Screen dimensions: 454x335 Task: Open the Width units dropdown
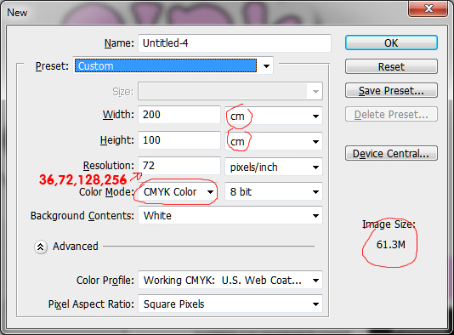coord(274,116)
